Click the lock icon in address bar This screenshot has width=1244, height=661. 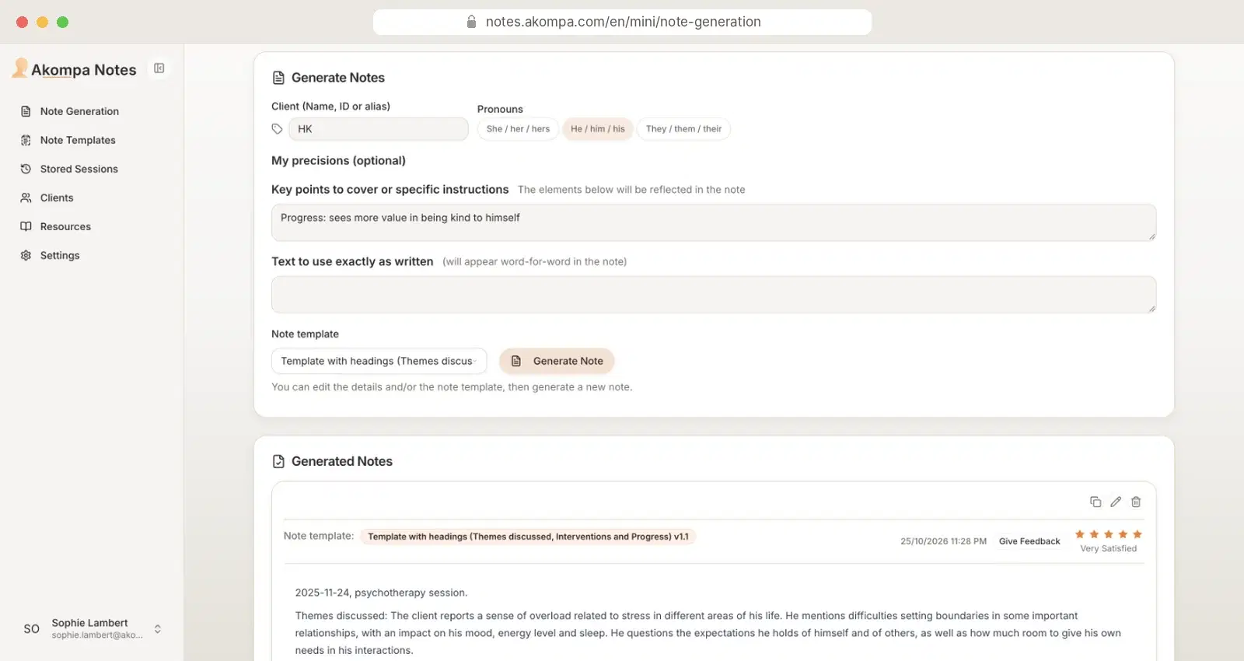pos(471,22)
